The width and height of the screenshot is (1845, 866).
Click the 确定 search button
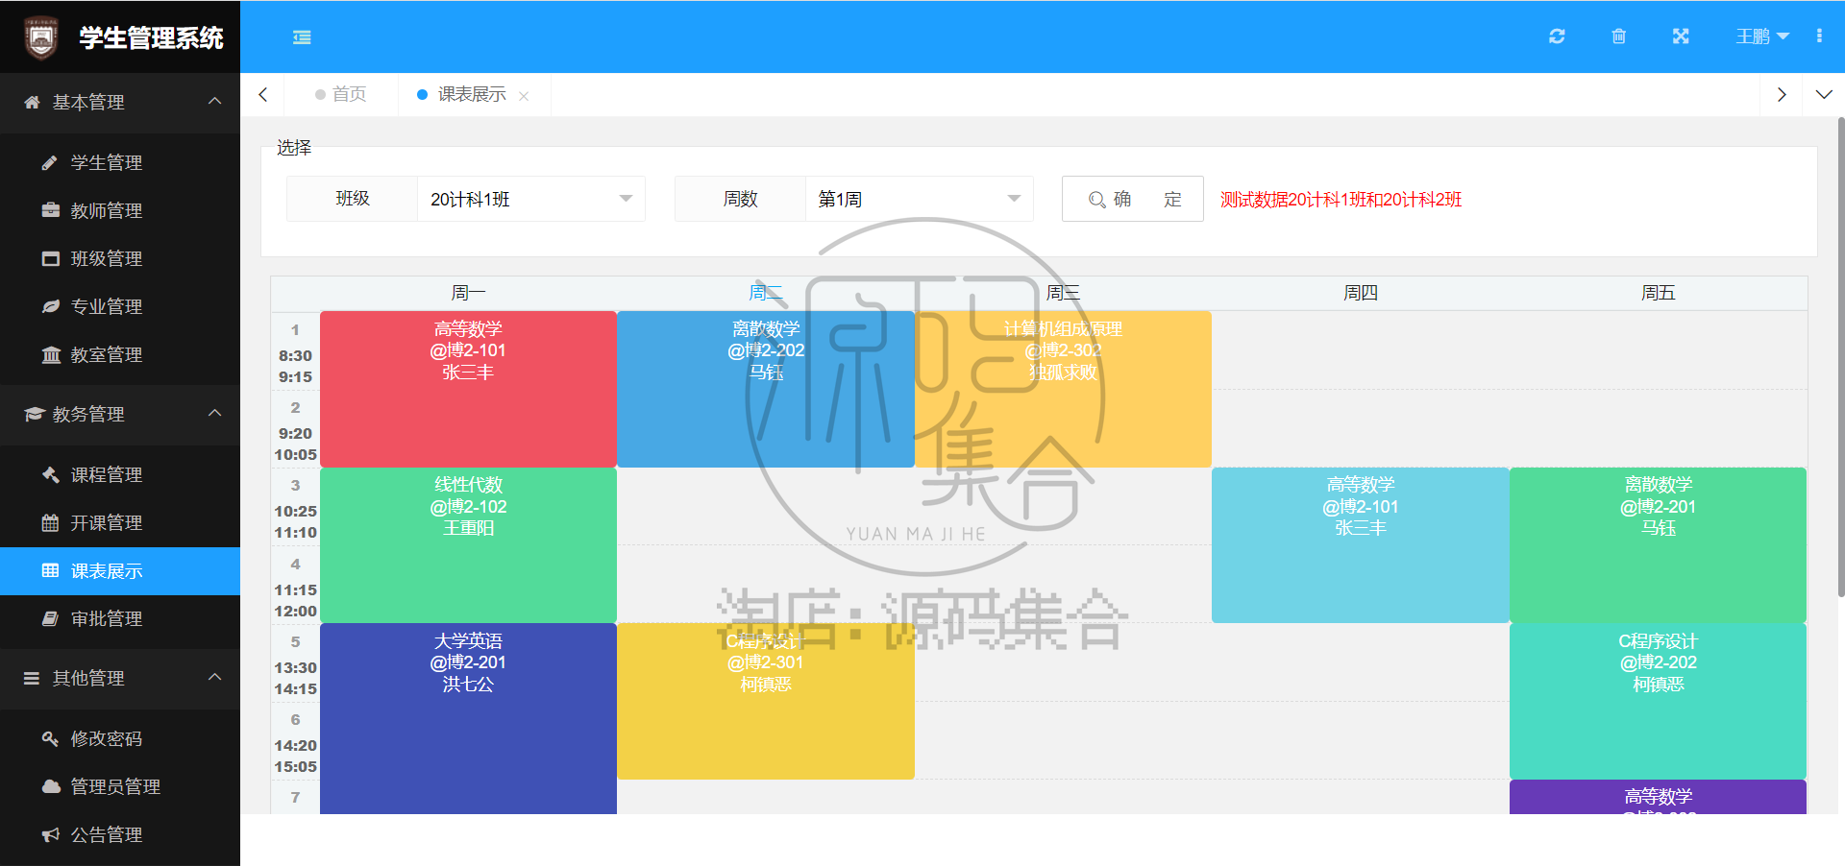click(1133, 199)
